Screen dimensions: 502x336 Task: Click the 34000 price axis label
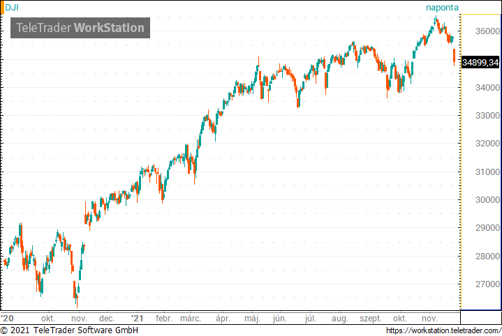point(487,88)
